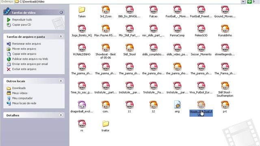
Task: Collapse the Tarefas de arquivo e pasta panel
Action: tap(61, 36)
